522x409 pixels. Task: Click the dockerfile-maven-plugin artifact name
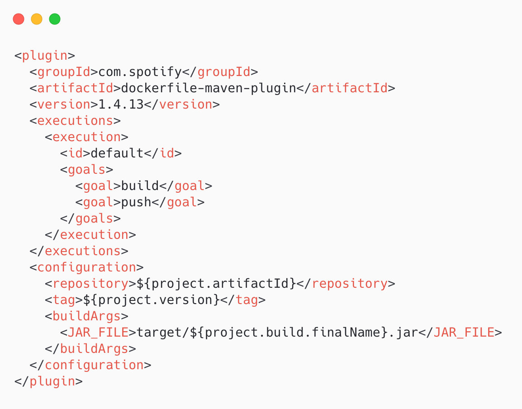point(209,88)
